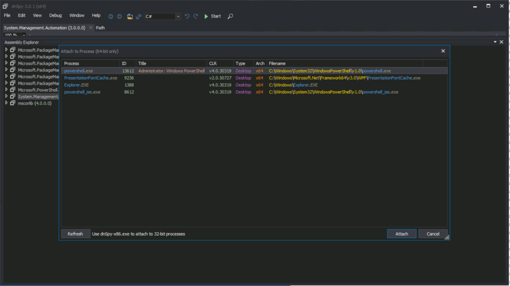Image resolution: width=510 pixels, height=286 pixels.
Task: Close the System.Management.Automation tab
Action: (x=90, y=28)
